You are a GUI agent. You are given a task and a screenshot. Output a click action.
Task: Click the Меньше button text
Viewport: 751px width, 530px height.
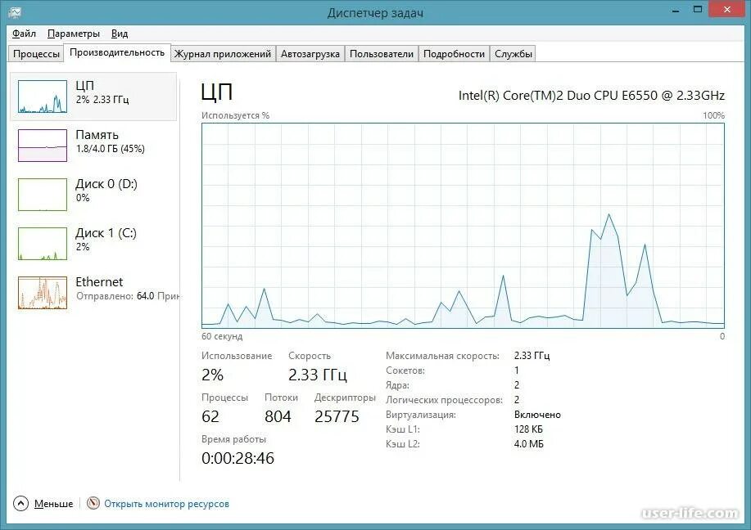[x=55, y=504]
